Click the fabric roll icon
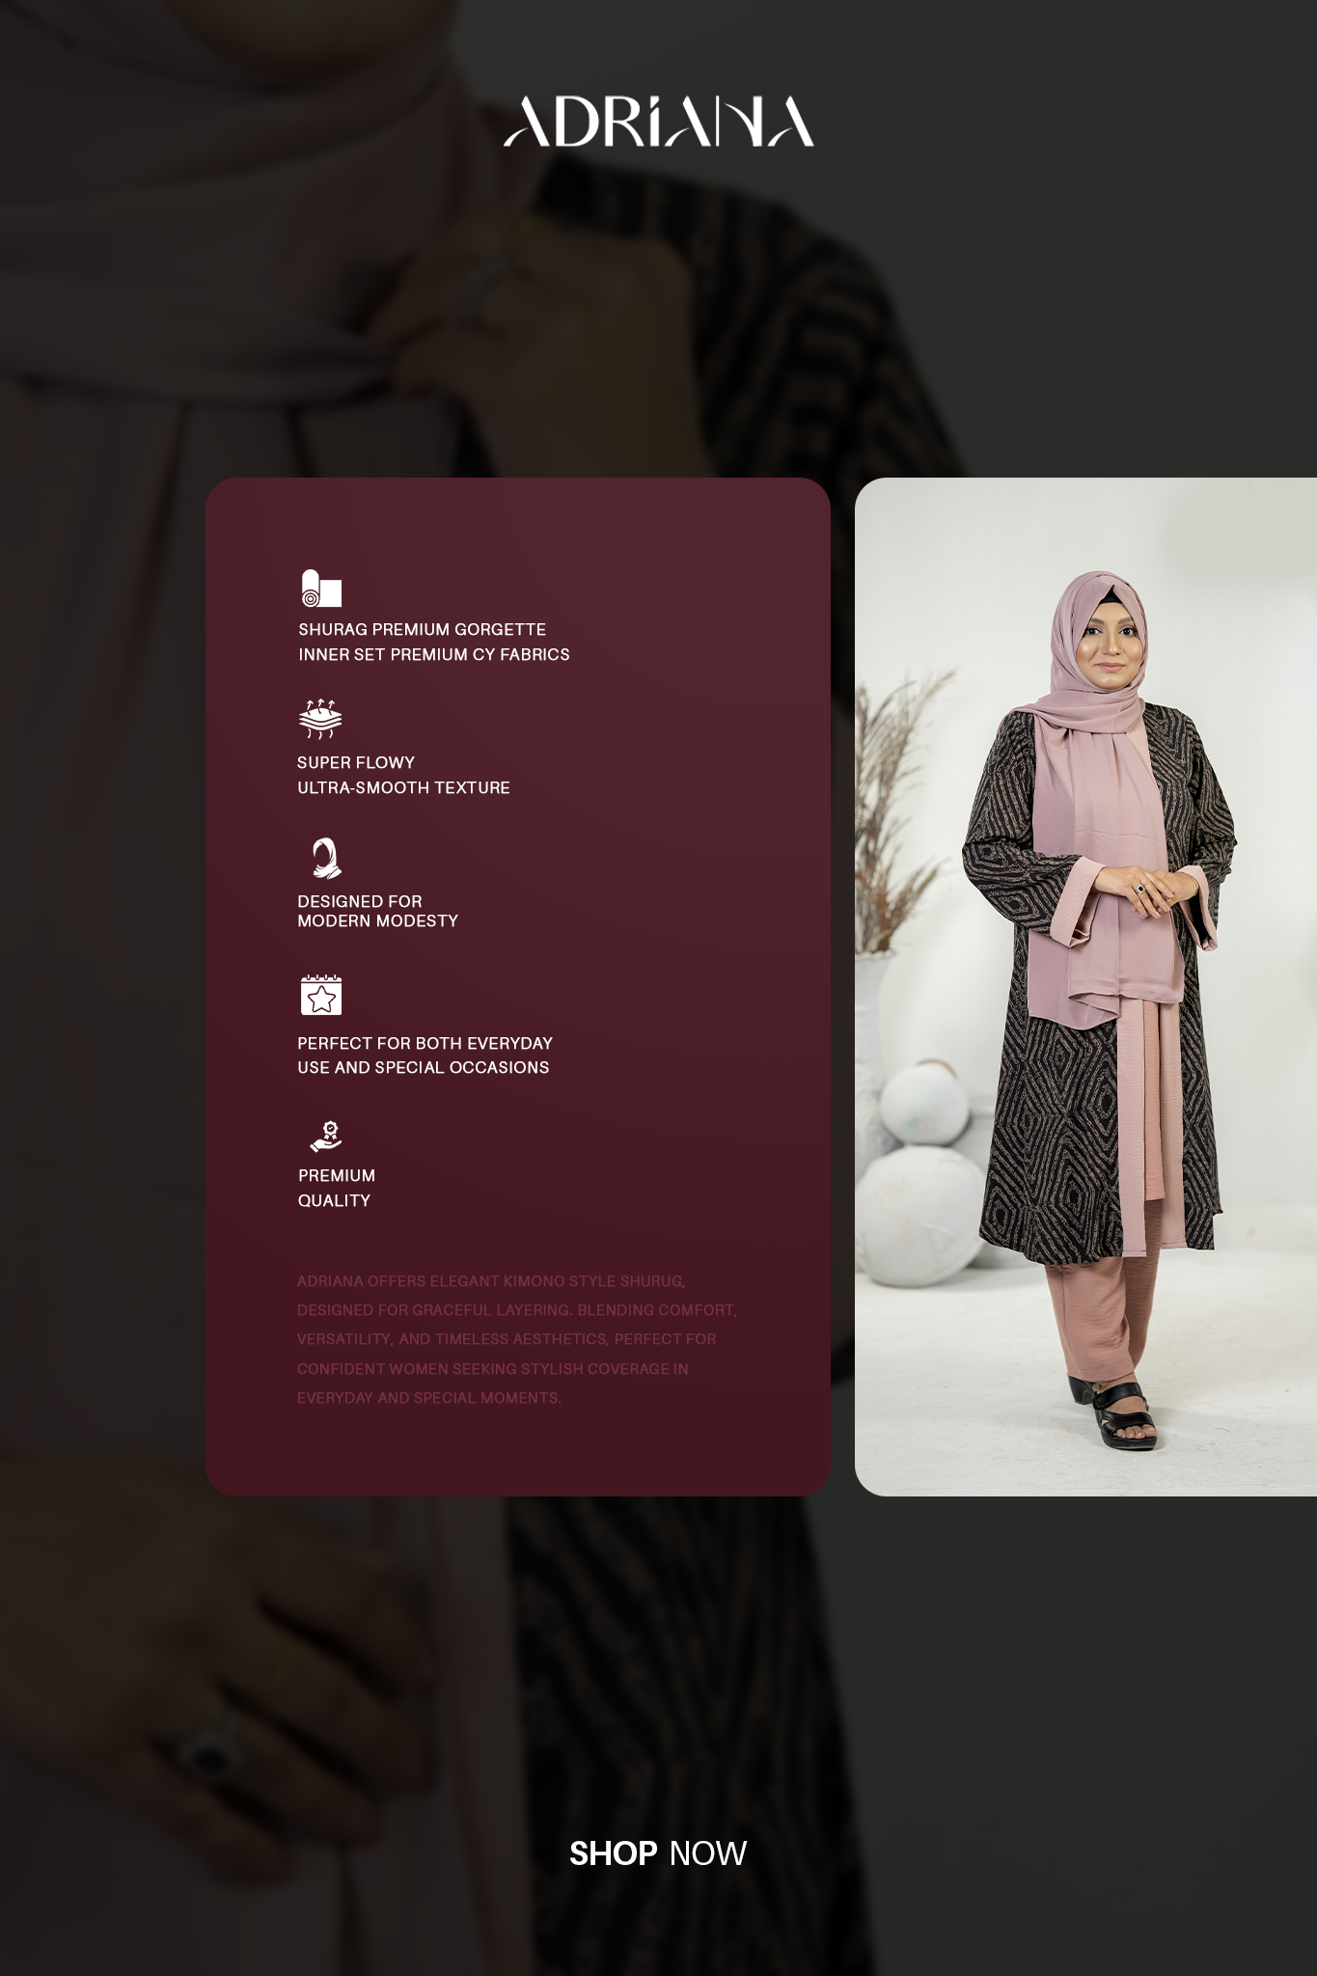This screenshot has height=1976, width=1317. click(x=321, y=588)
